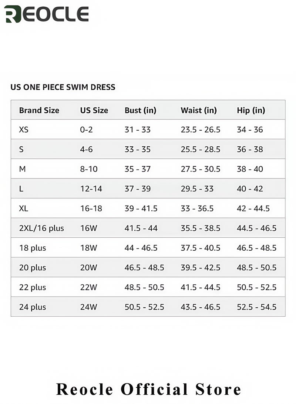Click the Hip (in) column header
The image size is (296, 404).
pos(251,110)
